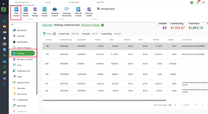Open Deliverables section
This screenshot has height=114, width=208.
20,42
